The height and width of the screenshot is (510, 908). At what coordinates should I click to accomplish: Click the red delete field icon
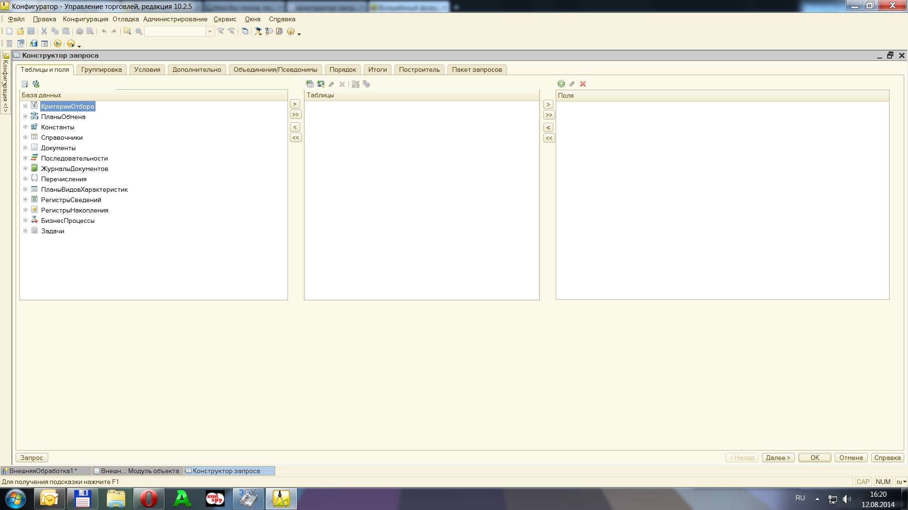pyautogui.click(x=583, y=84)
